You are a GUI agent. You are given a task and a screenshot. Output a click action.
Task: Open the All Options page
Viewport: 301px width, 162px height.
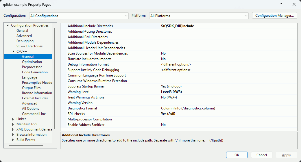pos(31,108)
